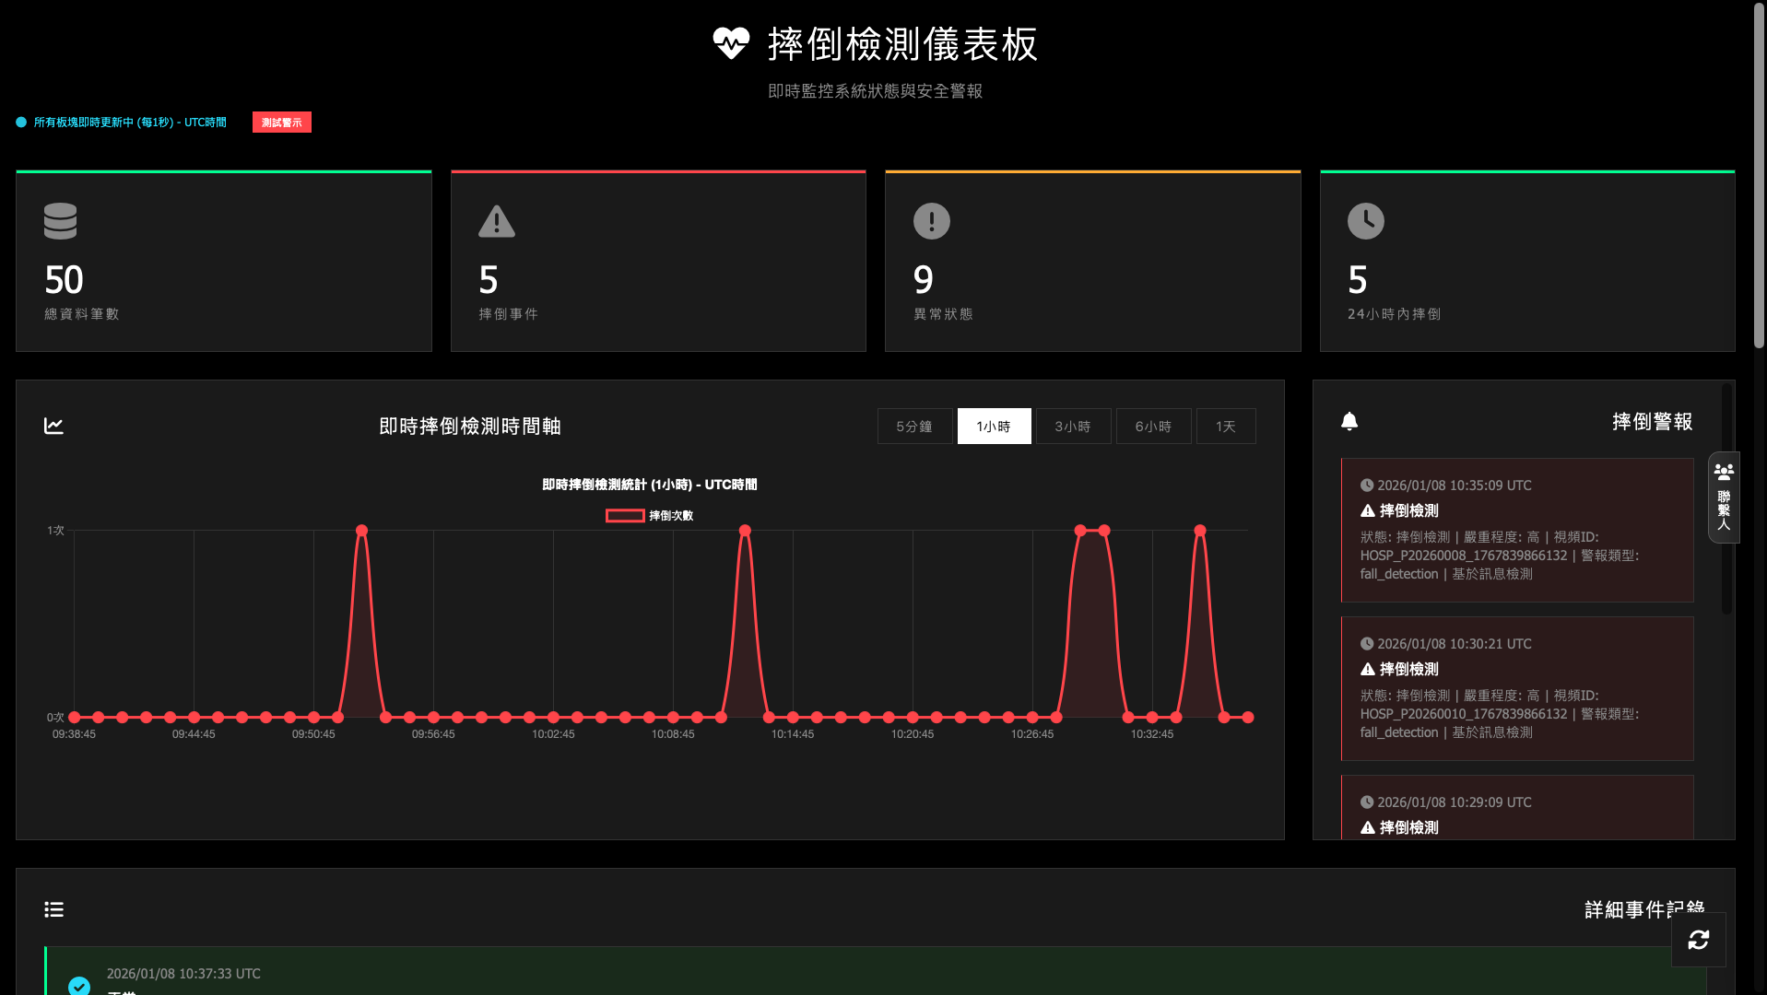1767x995 pixels.
Task: Click the page vertical scrollbar
Action: pyautogui.click(x=1759, y=175)
